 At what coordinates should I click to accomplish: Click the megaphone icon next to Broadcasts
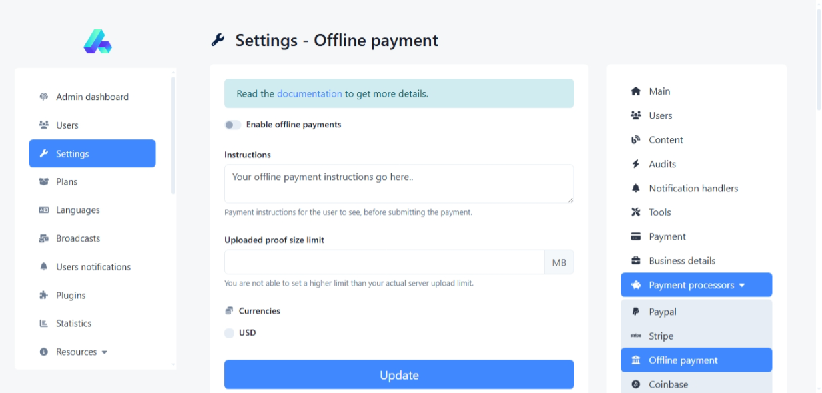point(44,238)
